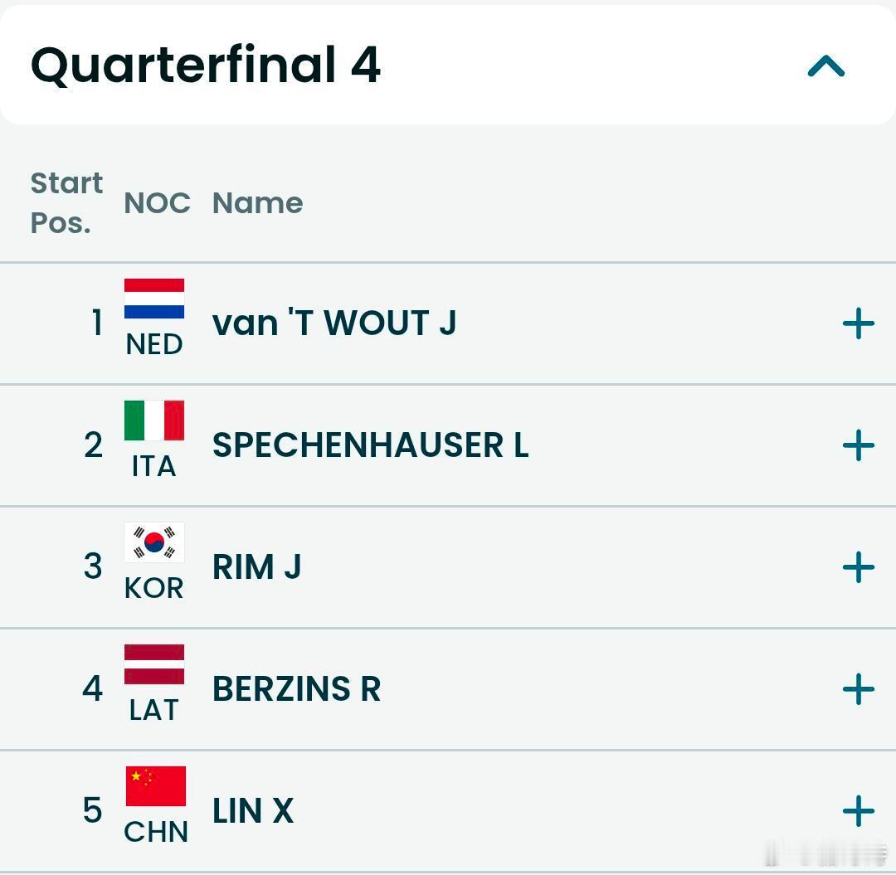The image size is (896, 875).
Task: Click the Start Pos. column header
Action: (x=66, y=202)
